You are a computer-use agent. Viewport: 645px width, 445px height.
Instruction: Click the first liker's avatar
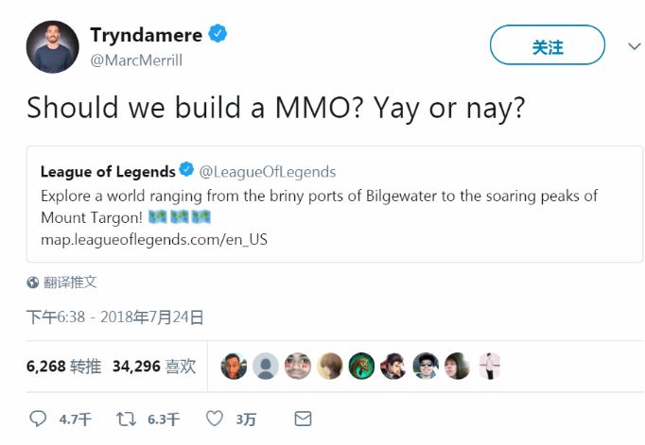click(x=234, y=366)
